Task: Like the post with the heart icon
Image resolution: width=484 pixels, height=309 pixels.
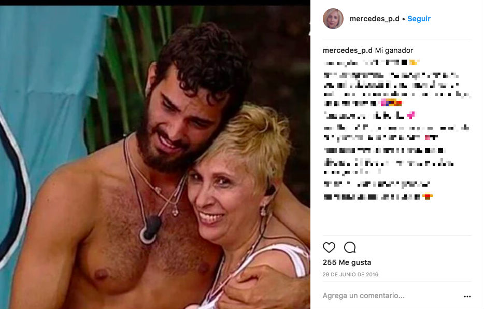Action: point(329,247)
